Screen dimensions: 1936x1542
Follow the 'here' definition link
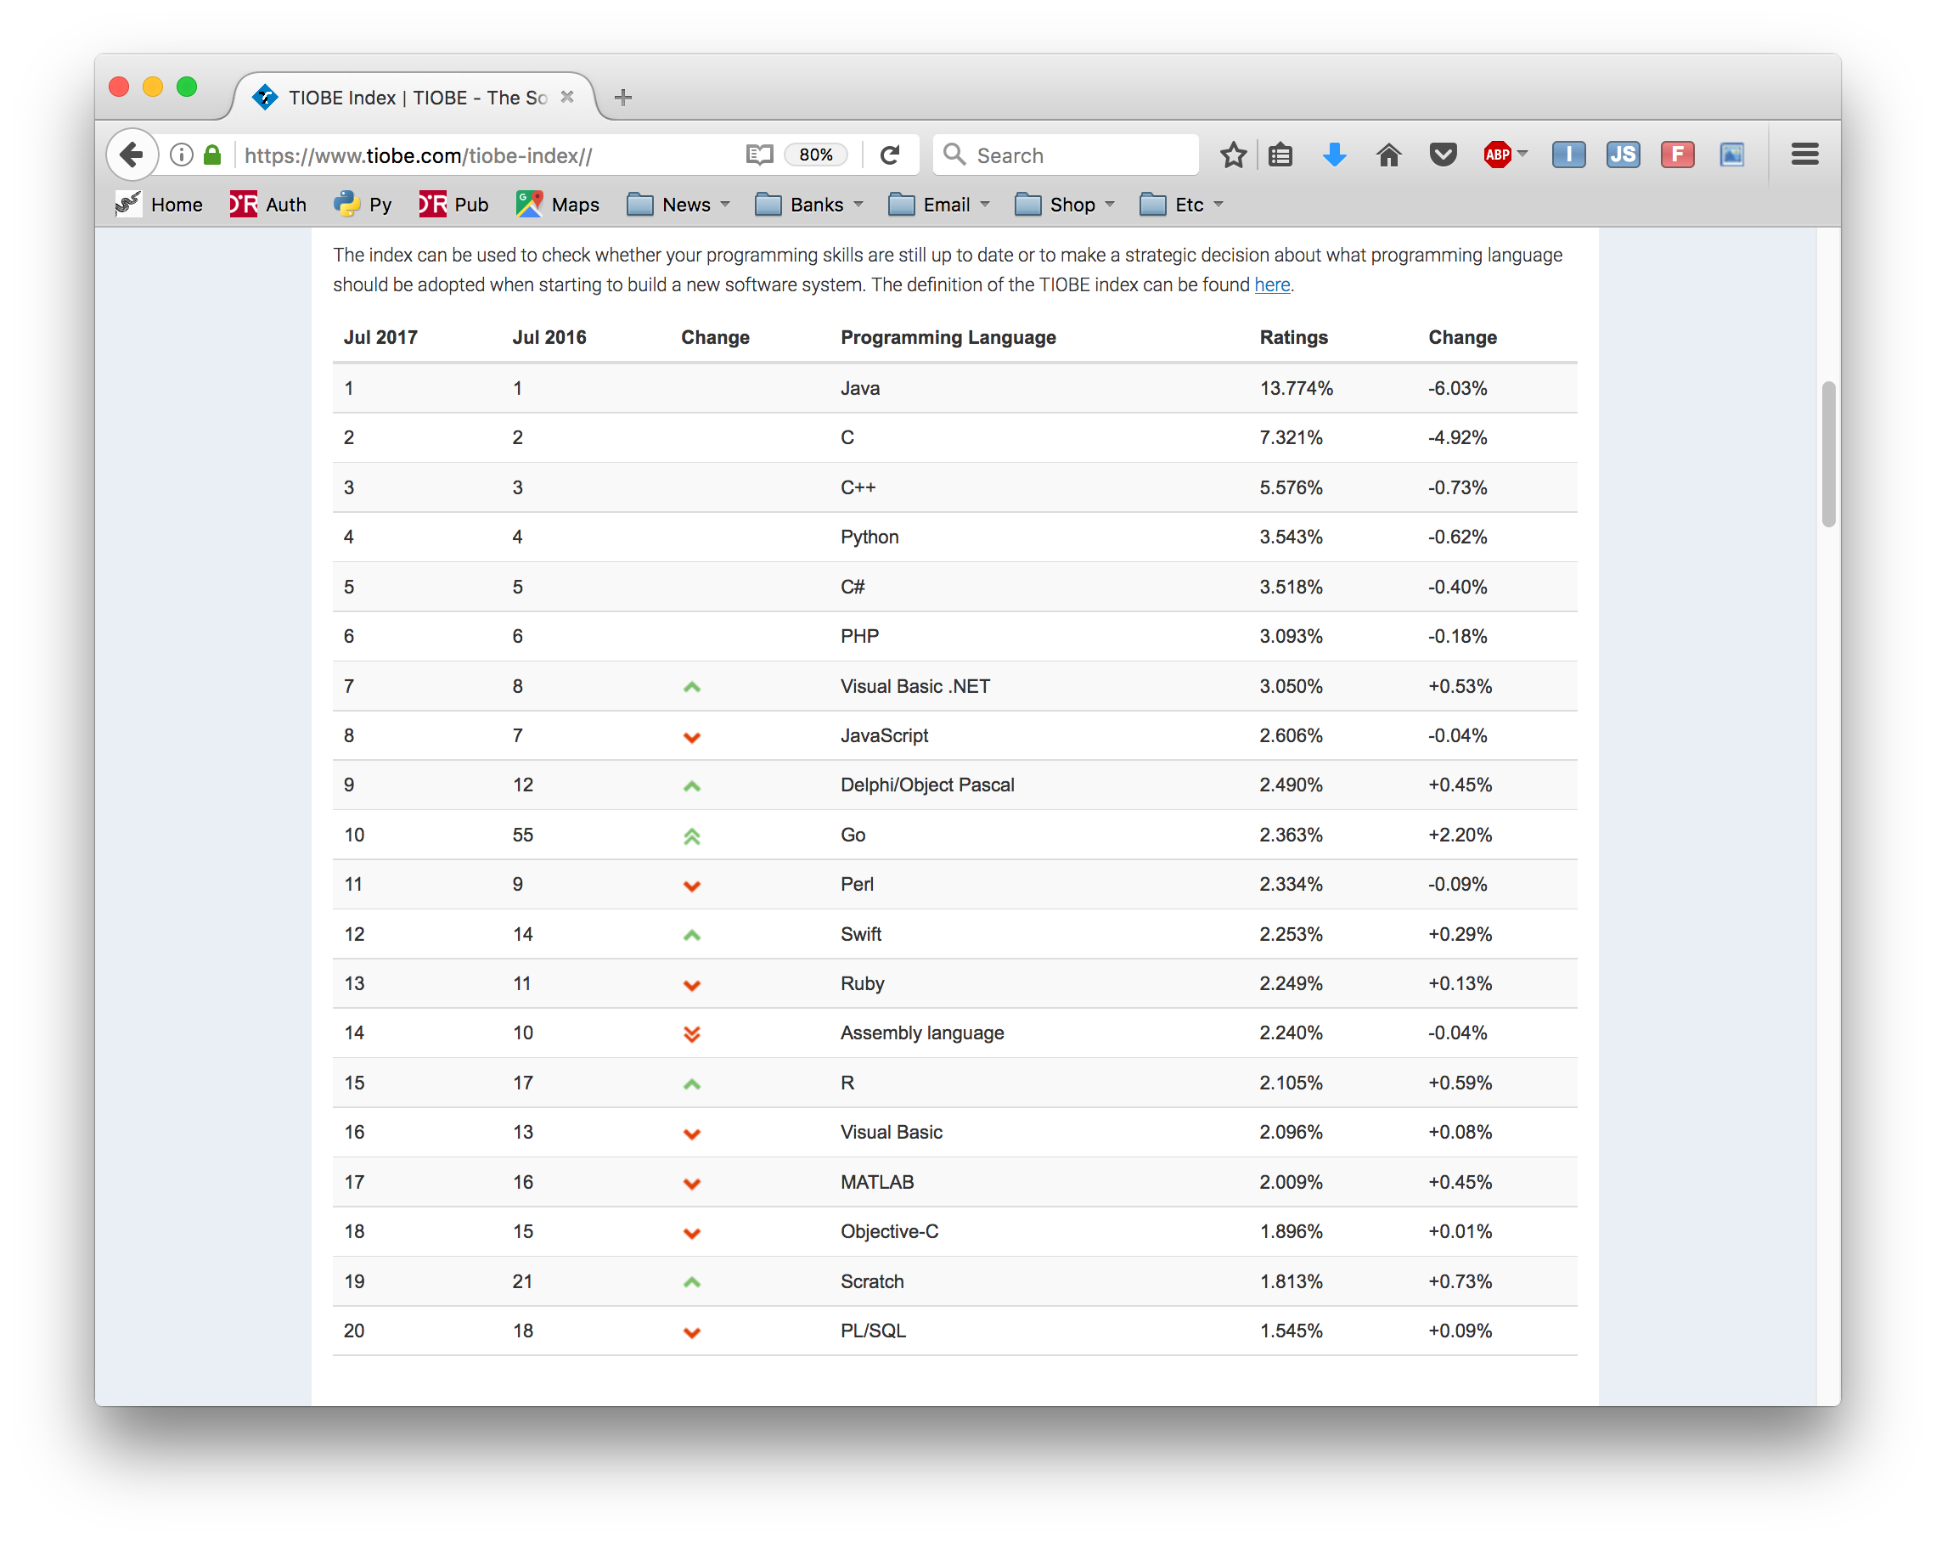[x=1271, y=284]
